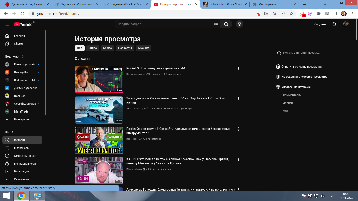
Task: Click the search magnifier button
Action: [226, 24]
